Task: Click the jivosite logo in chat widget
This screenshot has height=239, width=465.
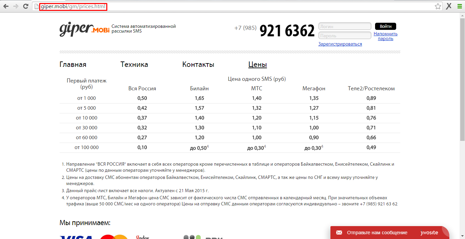Action: [429, 233]
